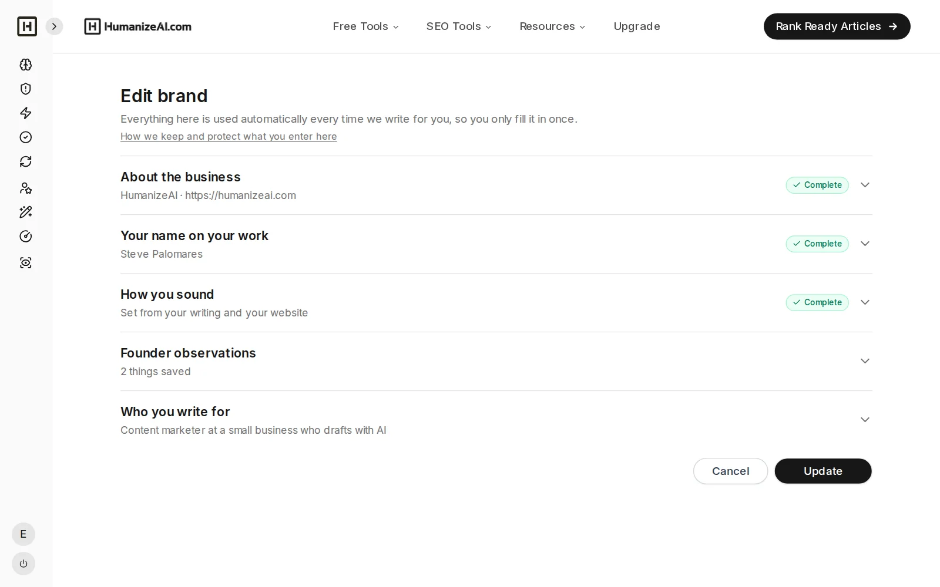Expand the Founder observations section chevron
Screen dimensions: 940x587
click(865, 361)
